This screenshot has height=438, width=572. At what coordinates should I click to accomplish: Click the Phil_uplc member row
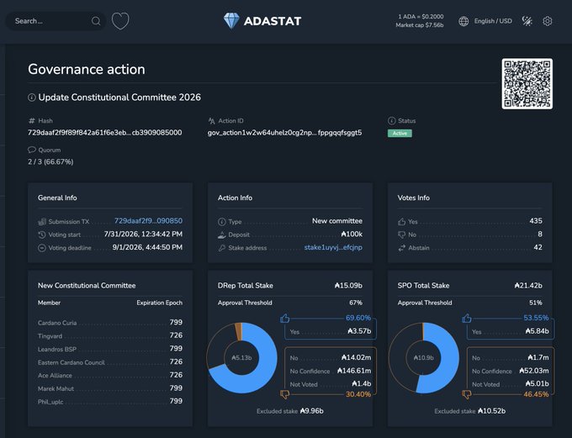pos(110,401)
